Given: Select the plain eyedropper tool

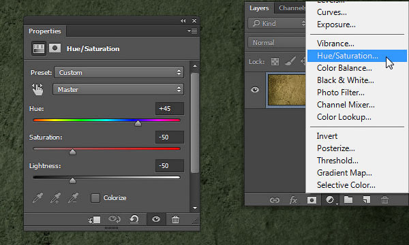Looking at the screenshot, I should [x=37, y=198].
